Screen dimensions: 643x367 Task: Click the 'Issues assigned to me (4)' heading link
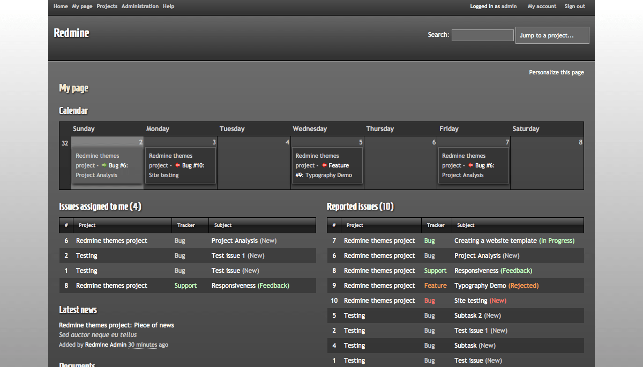point(100,207)
